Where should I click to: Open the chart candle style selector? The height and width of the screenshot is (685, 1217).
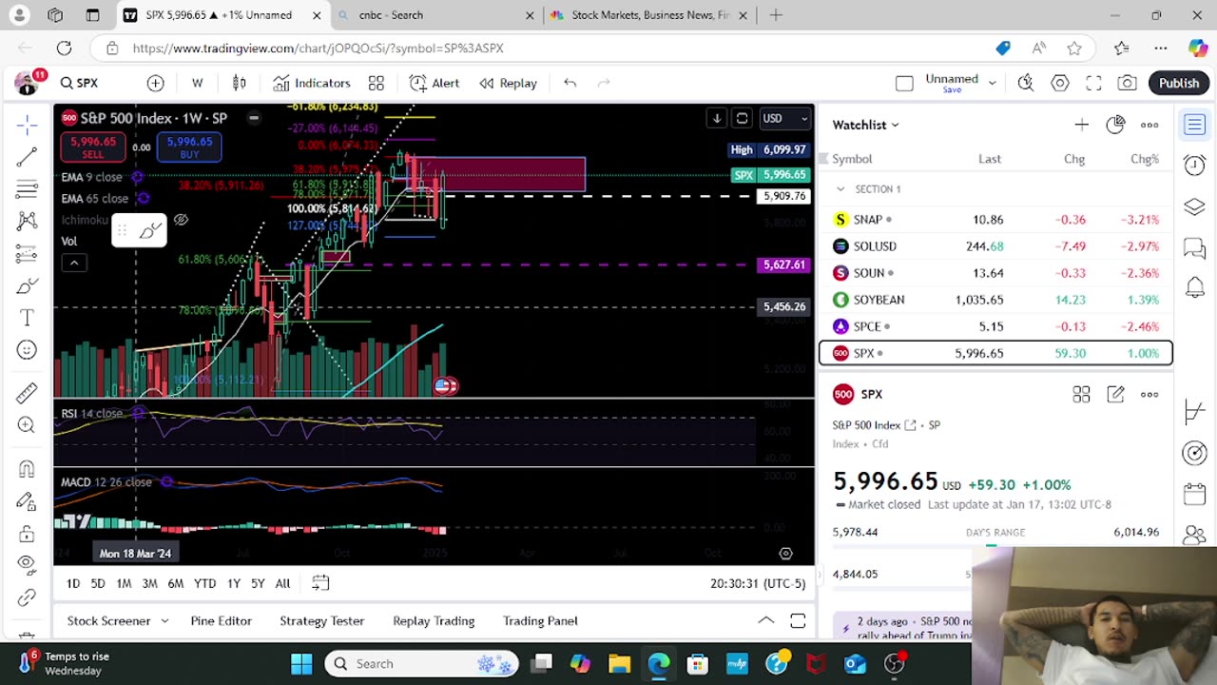click(240, 83)
